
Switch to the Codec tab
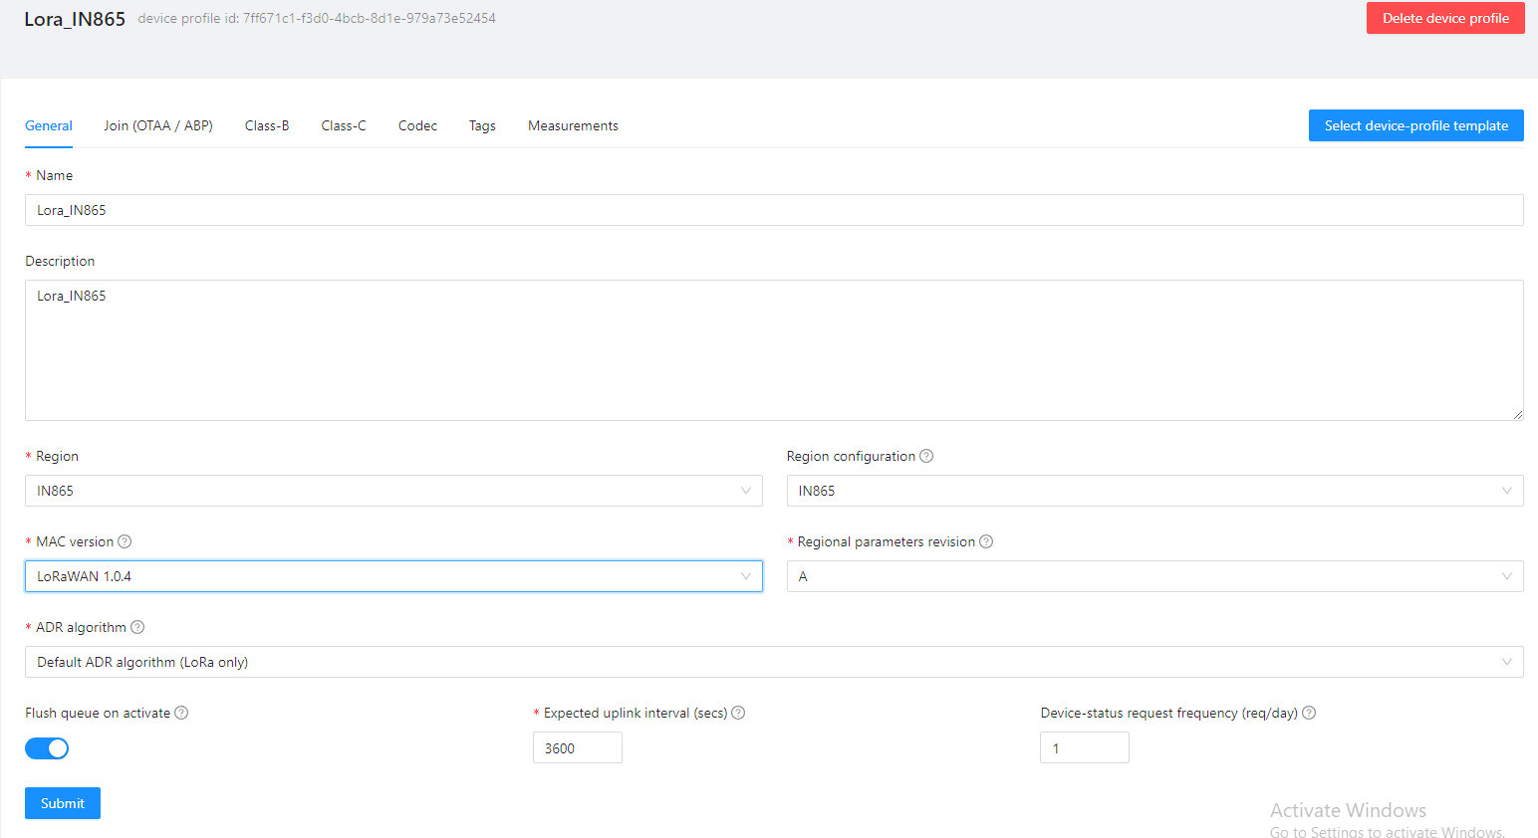click(x=417, y=125)
